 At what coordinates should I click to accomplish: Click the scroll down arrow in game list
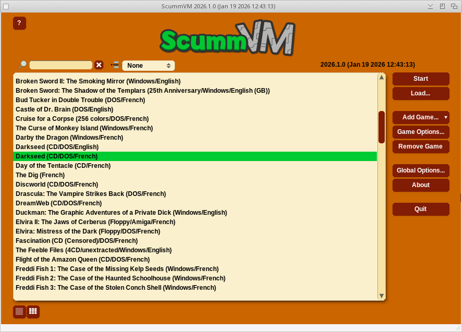click(x=382, y=296)
